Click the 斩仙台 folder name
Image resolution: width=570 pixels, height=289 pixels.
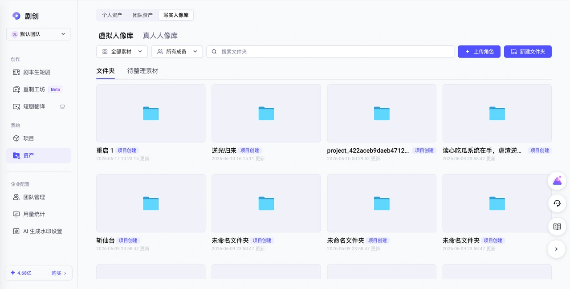click(x=106, y=240)
